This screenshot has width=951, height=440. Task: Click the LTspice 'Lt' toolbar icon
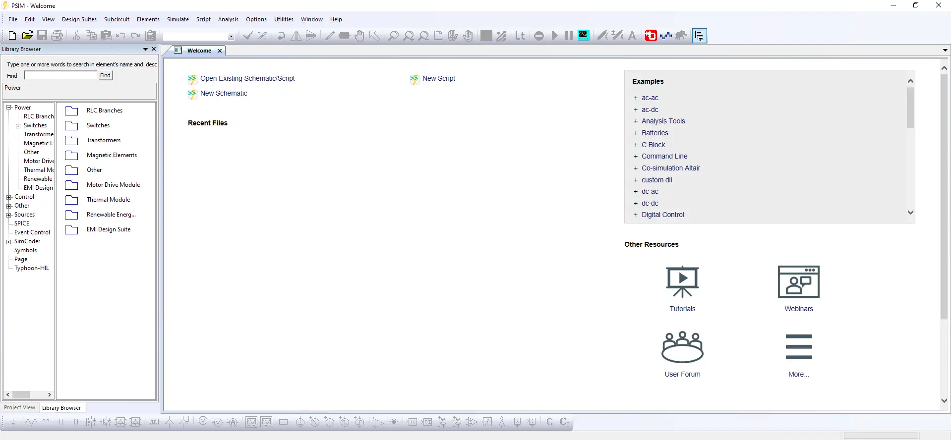[520, 36]
